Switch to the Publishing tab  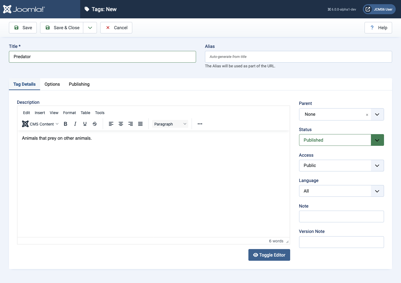pos(79,84)
